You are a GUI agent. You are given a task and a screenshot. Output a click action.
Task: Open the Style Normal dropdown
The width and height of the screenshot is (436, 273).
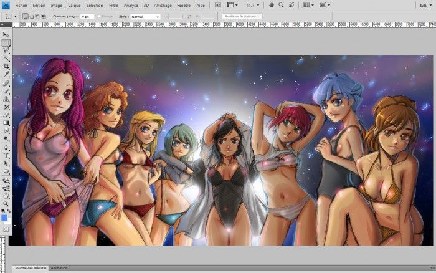145,17
